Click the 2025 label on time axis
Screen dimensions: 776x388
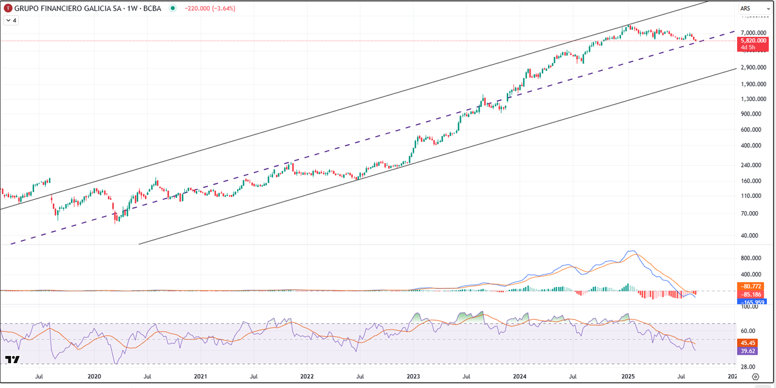click(629, 376)
